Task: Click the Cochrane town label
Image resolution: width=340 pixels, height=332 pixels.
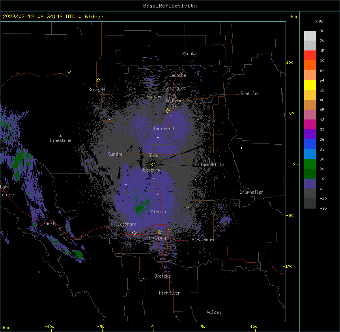Action: point(127,224)
